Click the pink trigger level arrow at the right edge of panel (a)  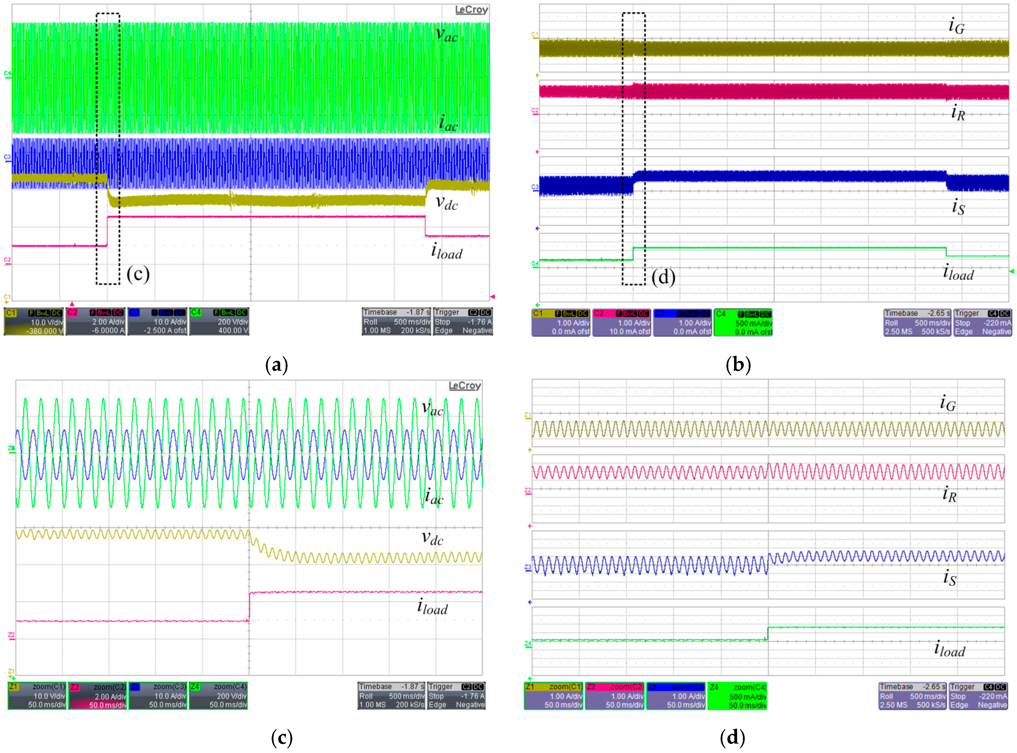coord(492,297)
